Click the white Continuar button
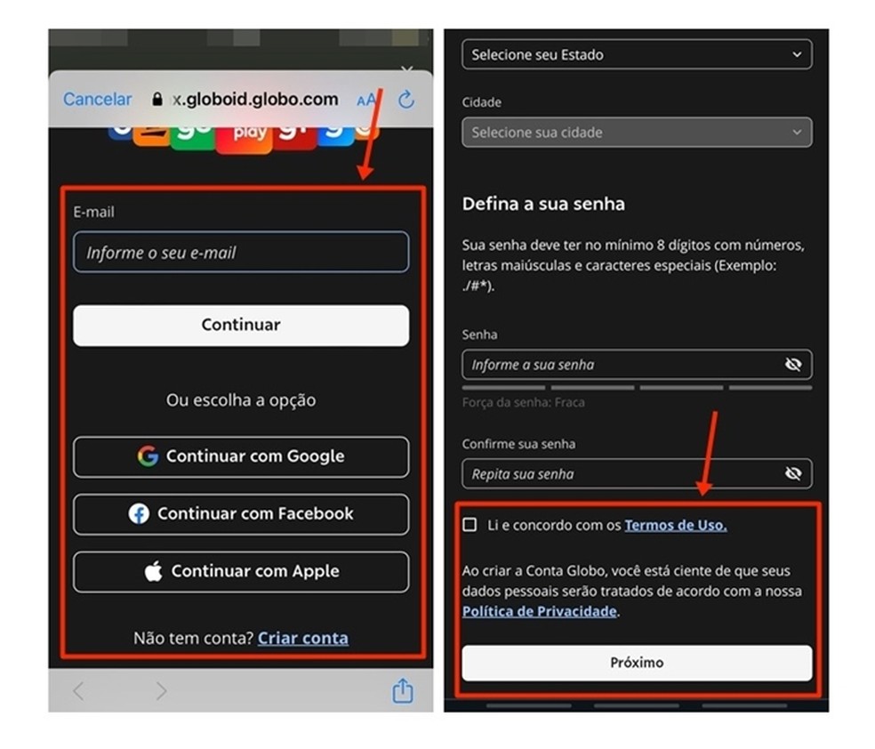The width and height of the screenshot is (875, 749). [x=241, y=326]
